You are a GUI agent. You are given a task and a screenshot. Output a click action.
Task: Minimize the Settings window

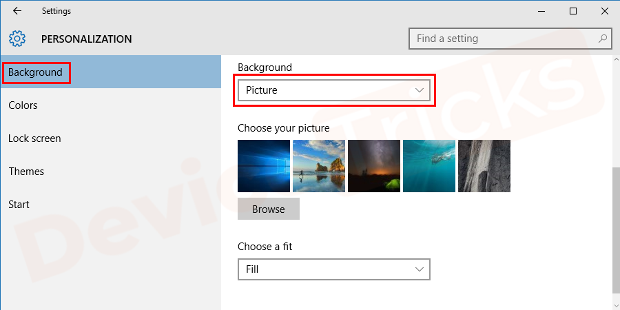(x=541, y=11)
